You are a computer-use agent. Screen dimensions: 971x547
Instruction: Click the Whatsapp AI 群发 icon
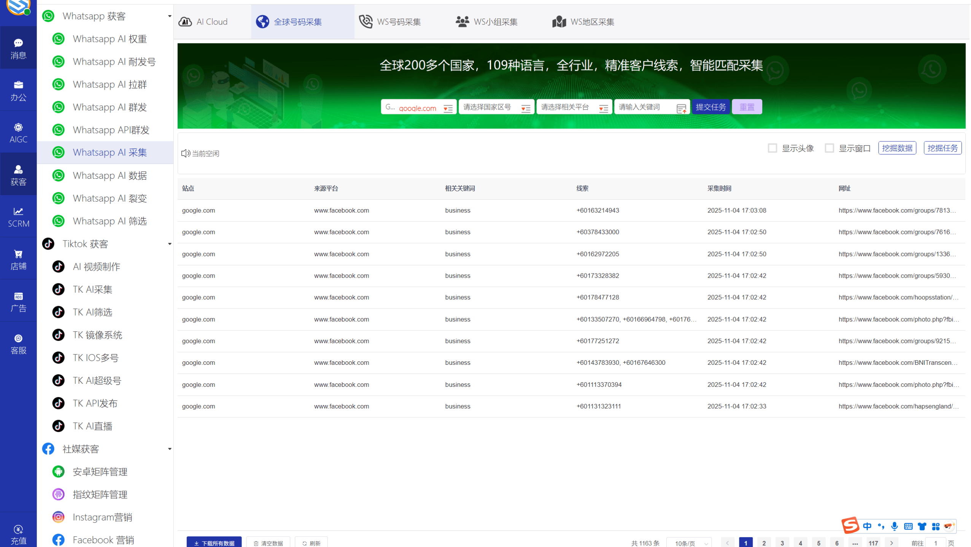[58, 107]
